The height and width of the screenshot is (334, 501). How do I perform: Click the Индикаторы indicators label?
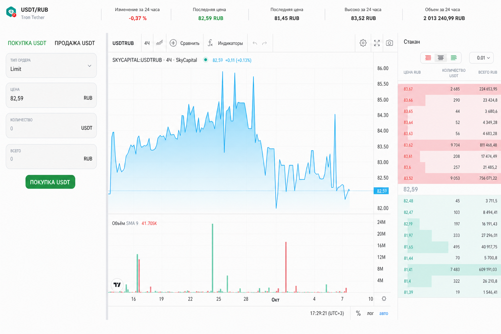(x=230, y=43)
